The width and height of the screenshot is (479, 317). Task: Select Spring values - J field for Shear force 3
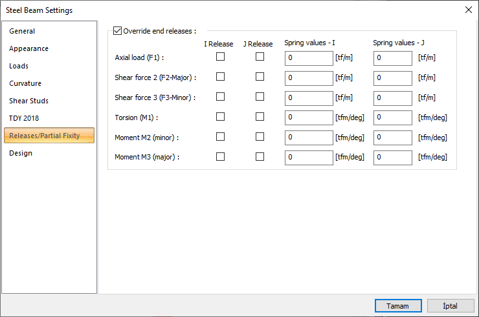click(x=392, y=98)
